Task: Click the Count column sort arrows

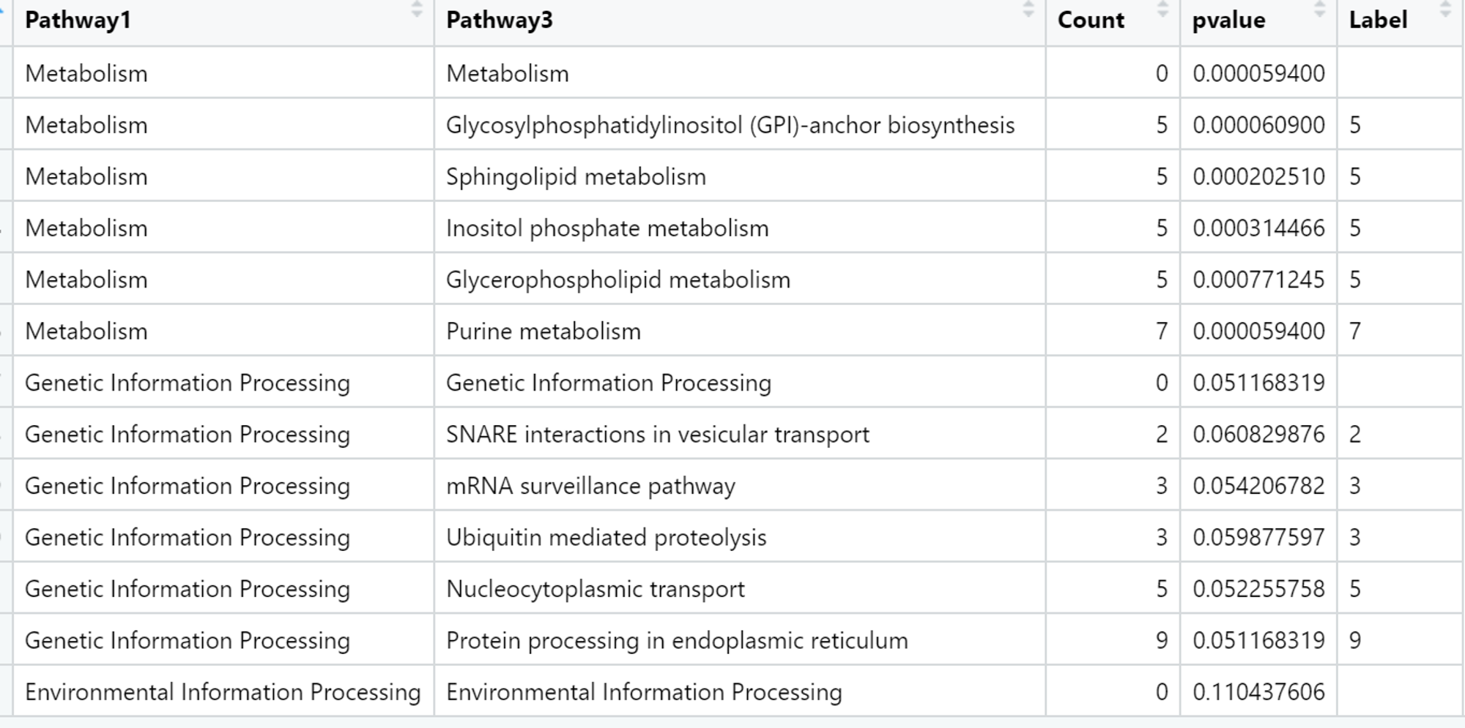Action: tap(1162, 10)
